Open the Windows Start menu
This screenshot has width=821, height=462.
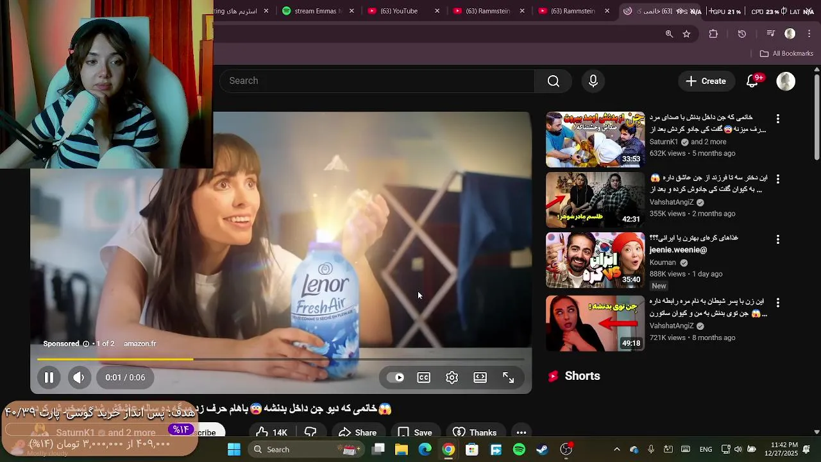233,449
